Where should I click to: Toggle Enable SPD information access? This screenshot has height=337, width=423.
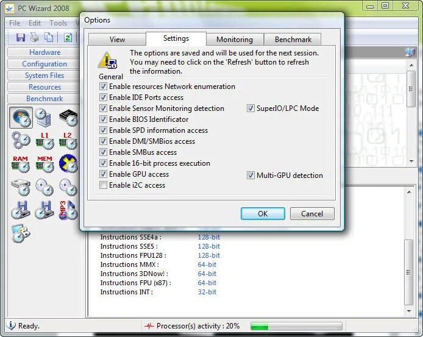103,130
